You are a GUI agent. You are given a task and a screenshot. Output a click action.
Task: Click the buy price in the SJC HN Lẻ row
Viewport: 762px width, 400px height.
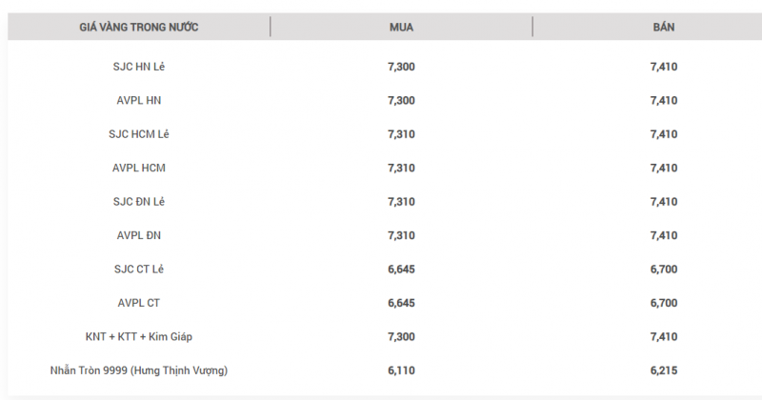point(401,67)
